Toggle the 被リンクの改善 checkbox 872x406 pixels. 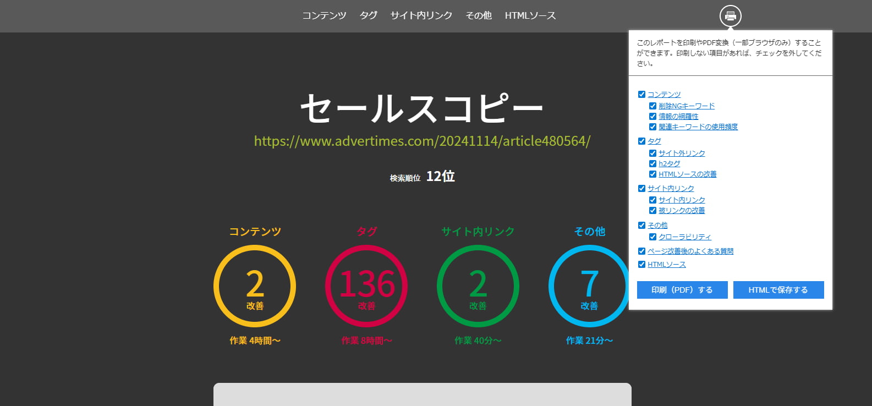652,211
